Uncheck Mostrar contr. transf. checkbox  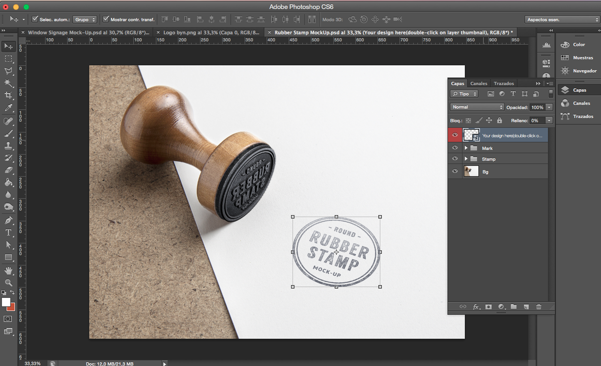tap(106, 20)
